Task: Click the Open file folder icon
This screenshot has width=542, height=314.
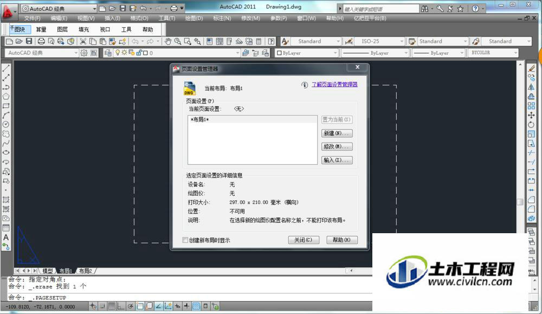Action: point(19,42)
